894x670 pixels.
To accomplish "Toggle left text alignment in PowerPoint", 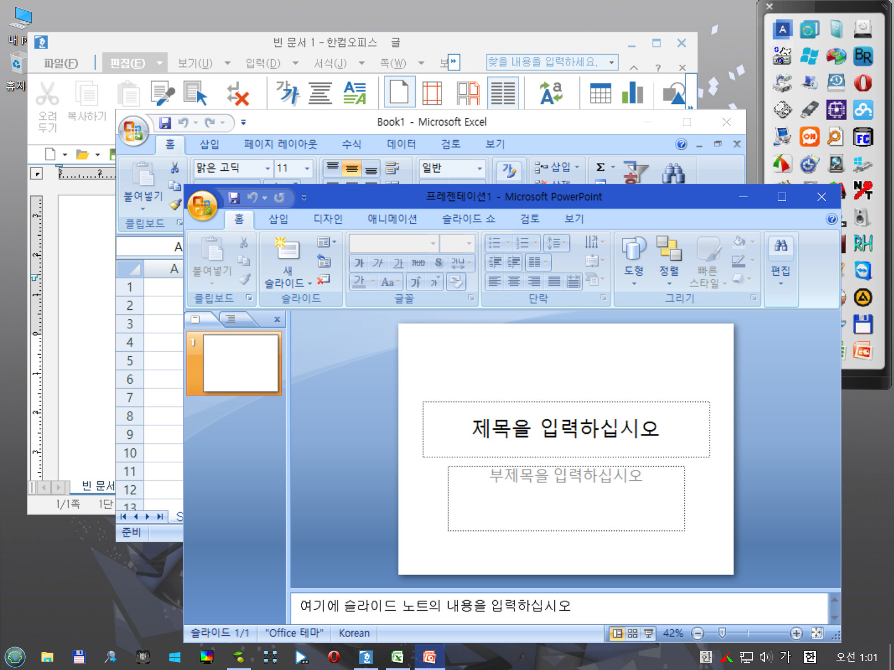I will [x=494, y=281].
